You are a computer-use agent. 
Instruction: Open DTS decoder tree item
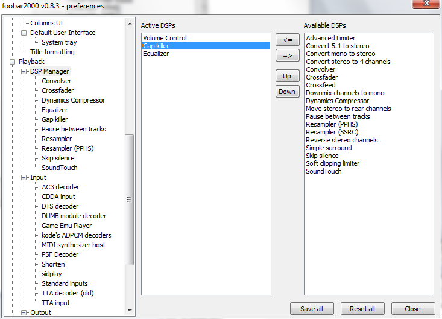click(60, 206)
